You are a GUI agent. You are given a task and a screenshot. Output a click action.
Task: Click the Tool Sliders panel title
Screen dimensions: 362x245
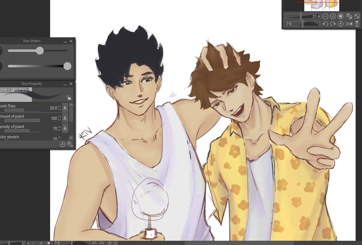pyautogui.click(x=32, y=41)
